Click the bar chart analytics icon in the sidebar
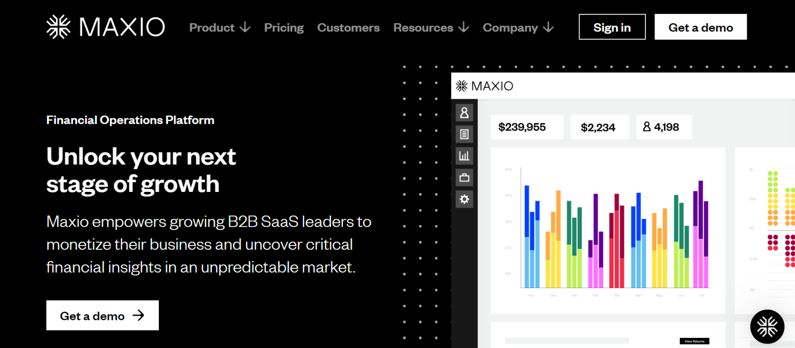795x348 pixels. tap(464, 156)
